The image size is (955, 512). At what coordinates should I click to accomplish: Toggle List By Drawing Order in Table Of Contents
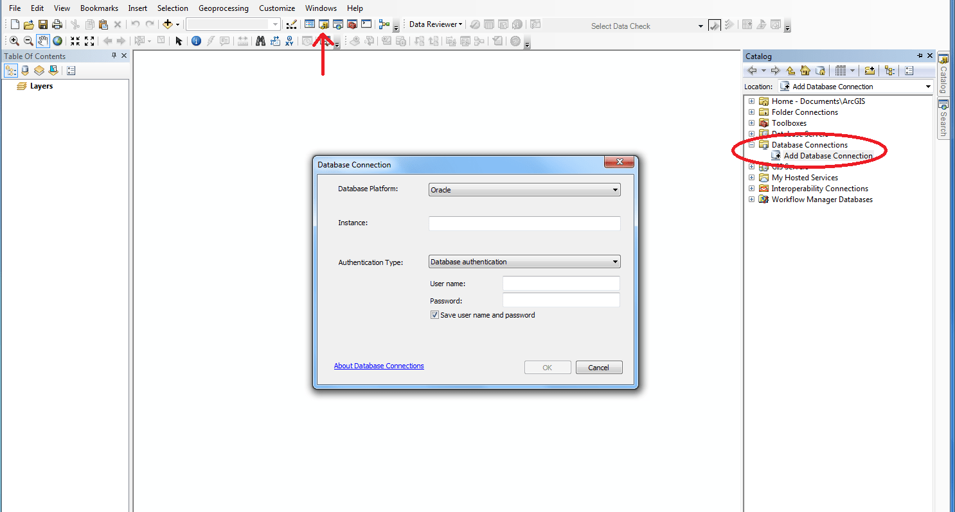coord(10,70)
